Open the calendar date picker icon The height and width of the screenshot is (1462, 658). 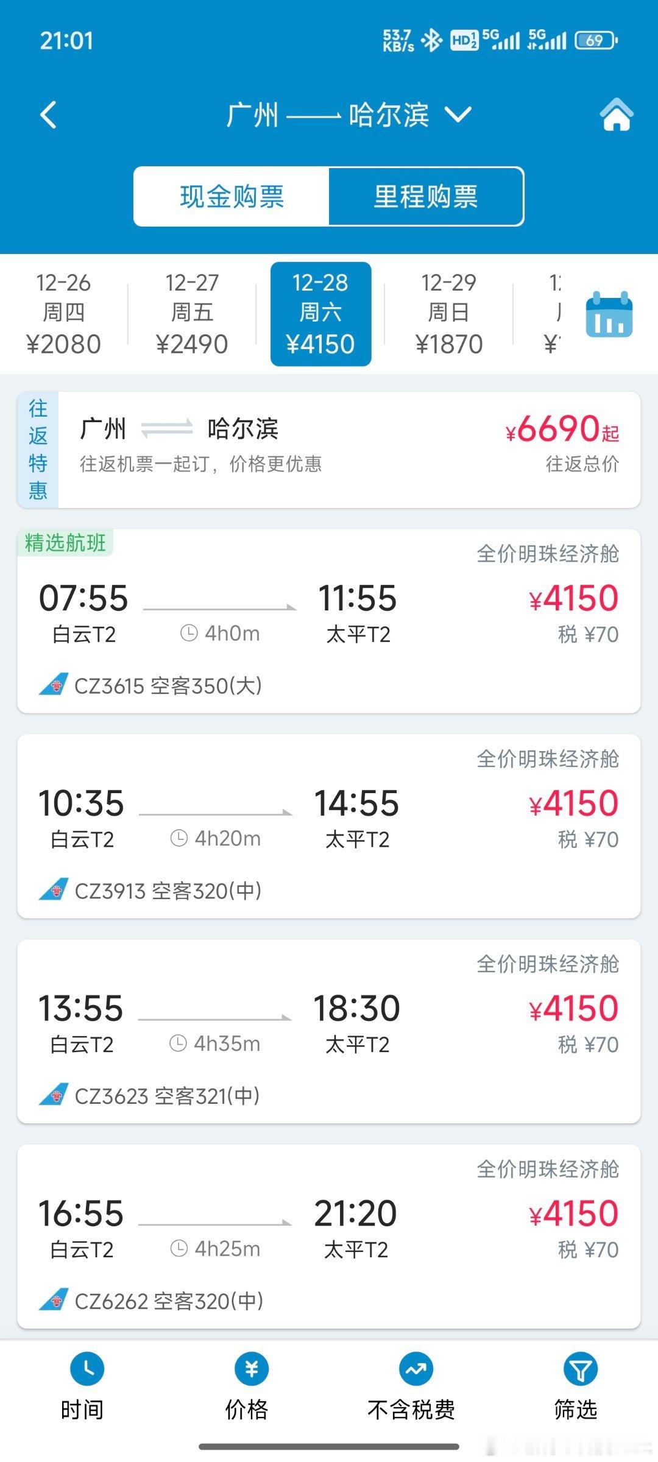[x=609, y=314]
